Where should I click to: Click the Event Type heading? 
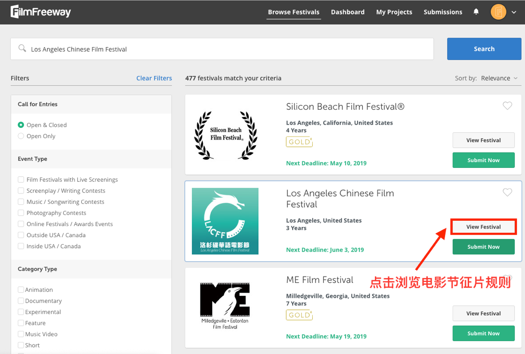click(32, 159)
